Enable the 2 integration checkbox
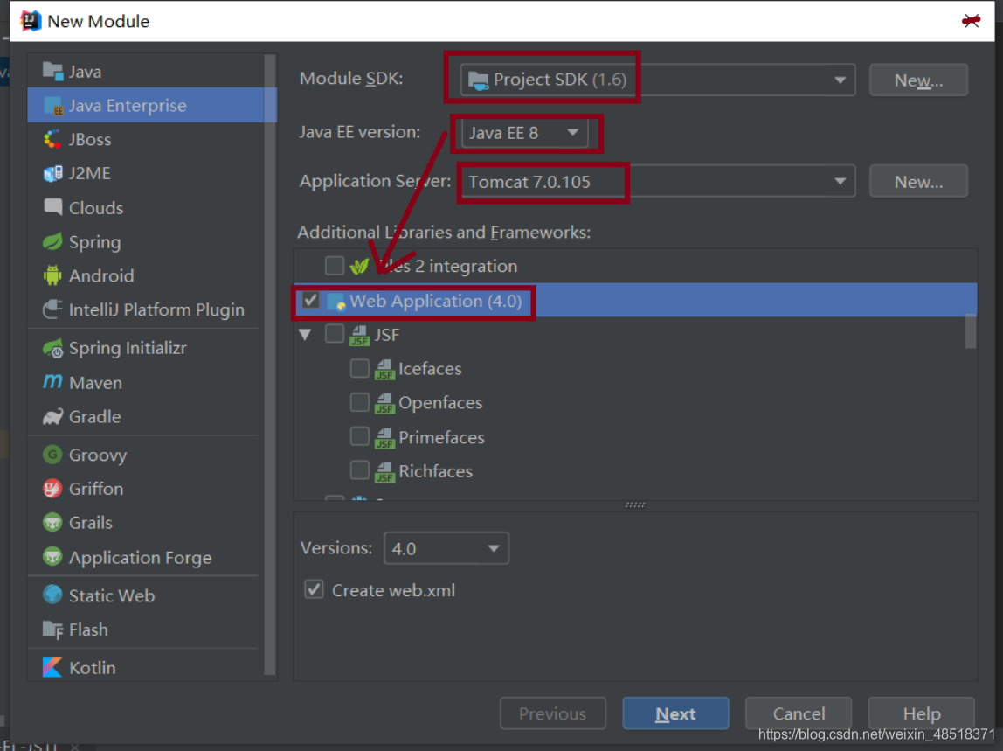Viewport: 1003px width, 751px height. [335, 265]
